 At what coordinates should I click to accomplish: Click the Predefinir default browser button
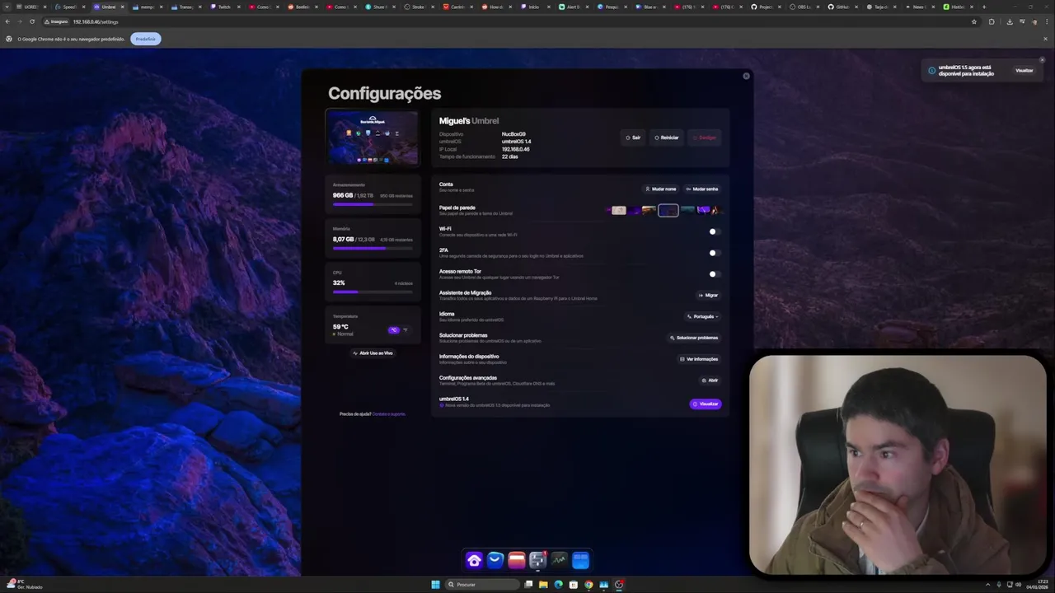pos(146,39)
